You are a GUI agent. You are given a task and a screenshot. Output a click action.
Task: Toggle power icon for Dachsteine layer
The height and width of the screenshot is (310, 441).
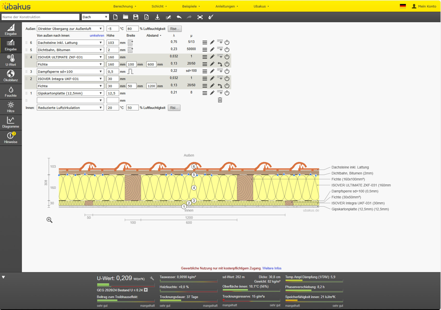[227, 42]
